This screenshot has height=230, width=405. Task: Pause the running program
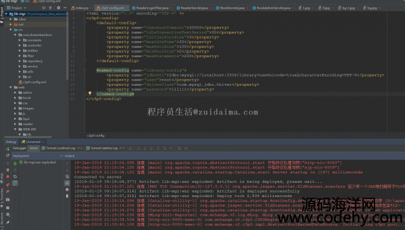coord(7,170)
